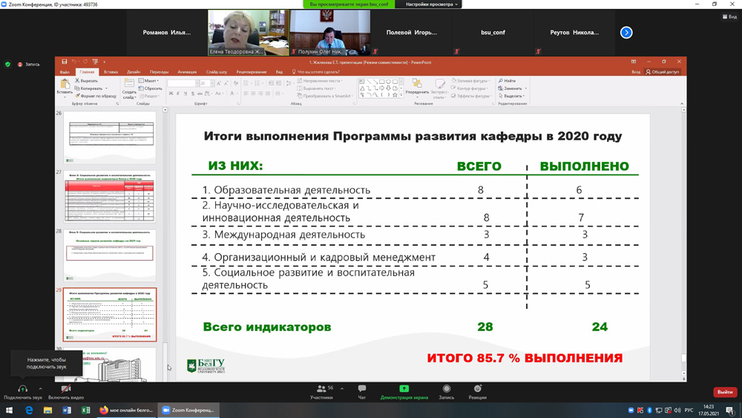The width and height of the screenshot is (742, 418).
Task: Select Elena Teodorovna's video tile
Action: (249, 33)
